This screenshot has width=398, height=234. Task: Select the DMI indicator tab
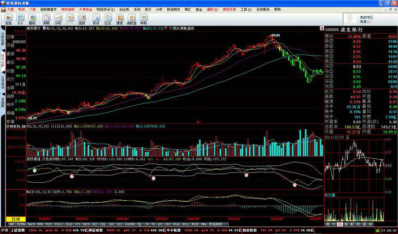pos(11,224)
